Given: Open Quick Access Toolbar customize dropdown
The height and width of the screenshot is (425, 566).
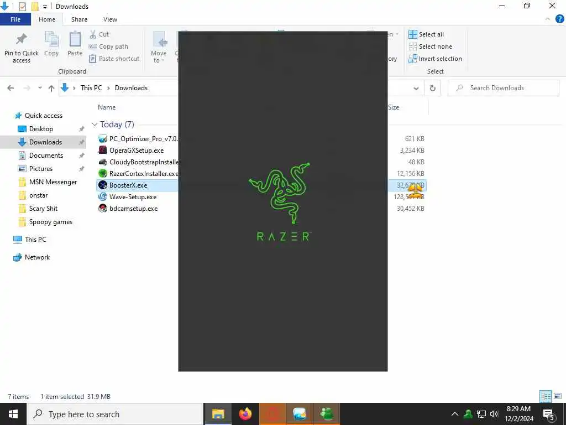Looking at the screenshot, I should 45,7.
